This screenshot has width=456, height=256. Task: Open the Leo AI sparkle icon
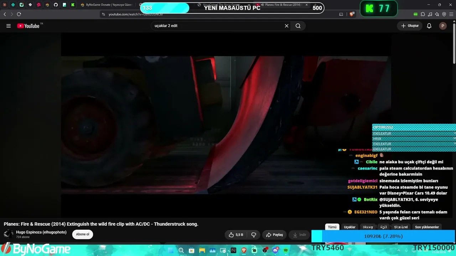(x=437, y=14)
